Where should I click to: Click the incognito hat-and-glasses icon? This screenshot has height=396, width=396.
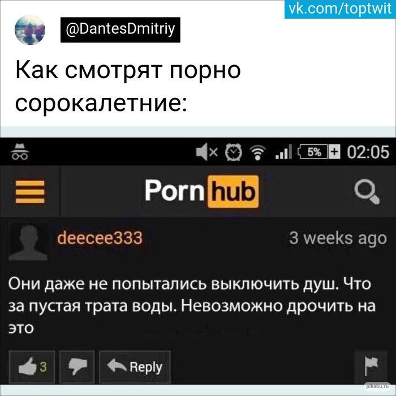[x=20, y=152]
